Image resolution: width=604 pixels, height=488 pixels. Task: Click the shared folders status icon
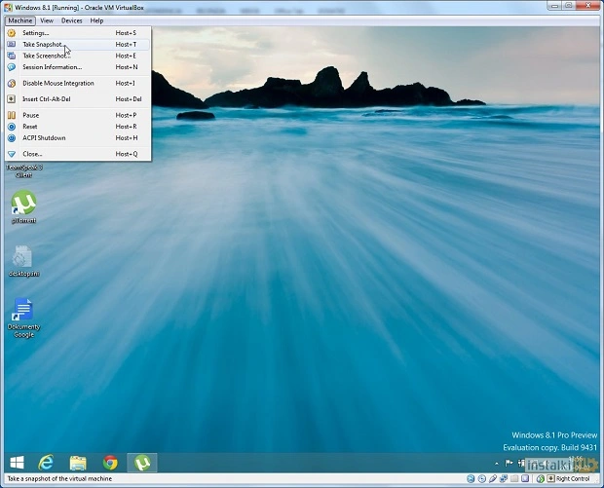(x=514, y=479)
